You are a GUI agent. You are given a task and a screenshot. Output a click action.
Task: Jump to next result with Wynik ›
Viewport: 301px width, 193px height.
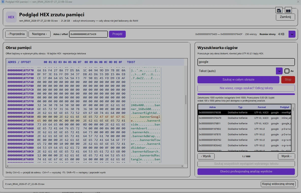pos(286,156)
